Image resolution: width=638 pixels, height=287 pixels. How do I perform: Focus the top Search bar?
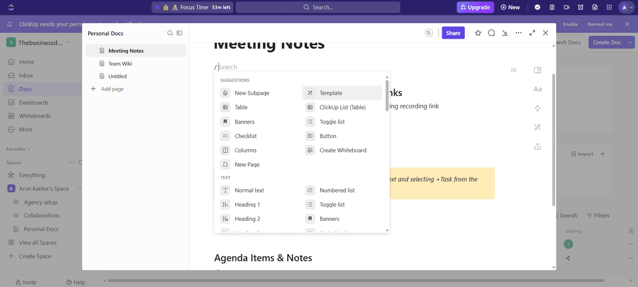point(318,7)
